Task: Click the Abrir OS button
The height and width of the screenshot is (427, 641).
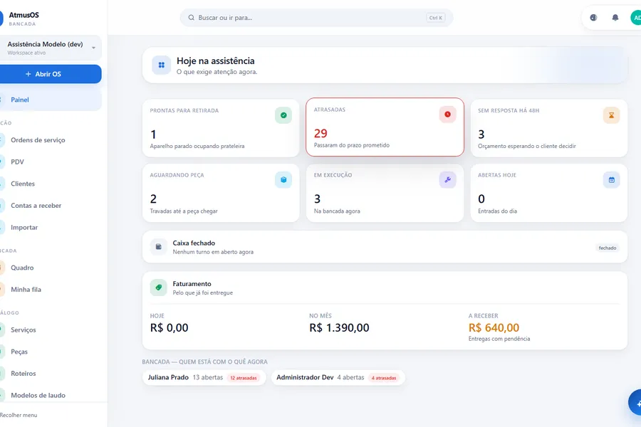Action: (50, 74)
